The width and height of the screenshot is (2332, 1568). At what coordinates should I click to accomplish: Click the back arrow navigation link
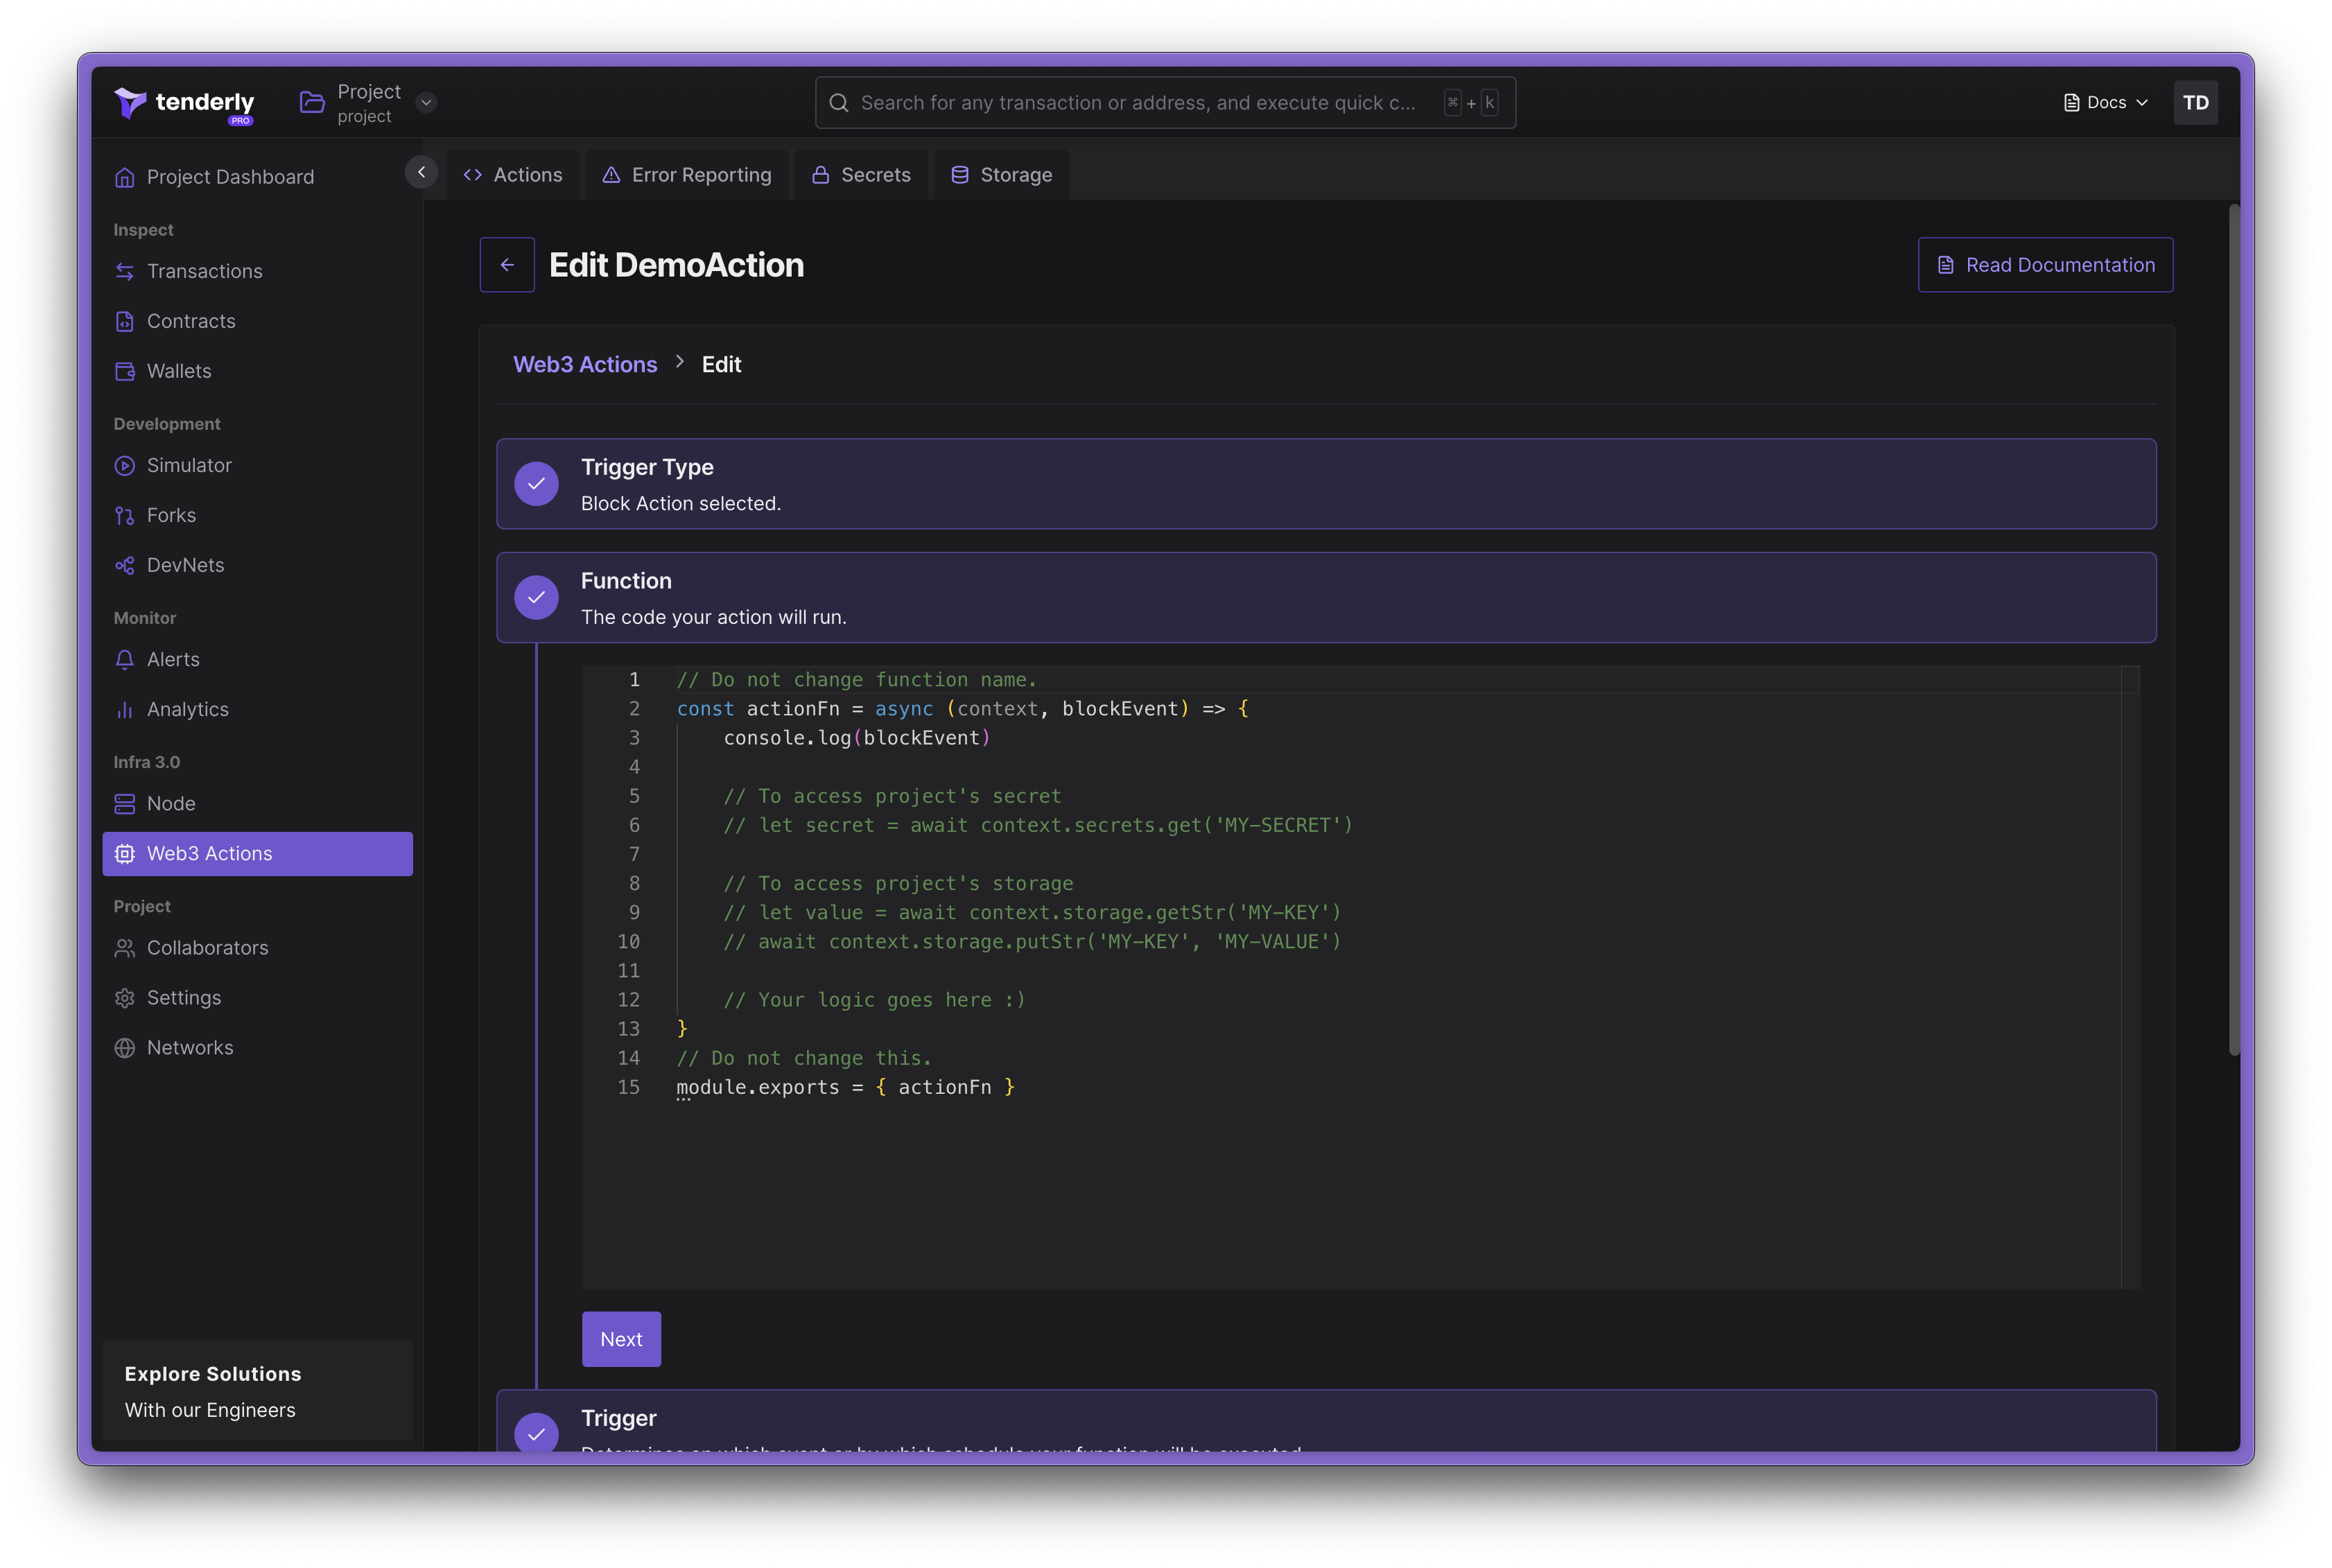[505, 264]
